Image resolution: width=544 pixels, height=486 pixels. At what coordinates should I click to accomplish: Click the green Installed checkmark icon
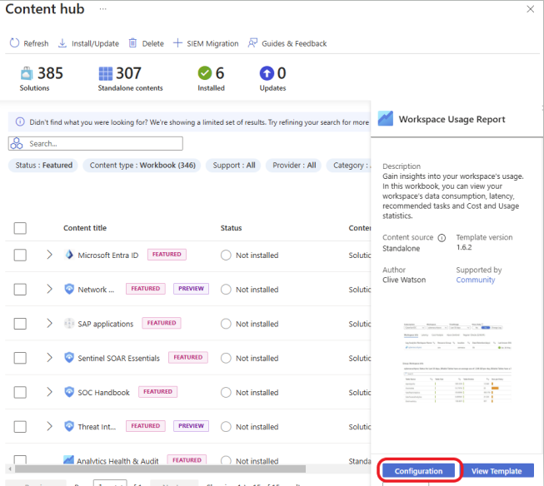(x=205, y=73)
